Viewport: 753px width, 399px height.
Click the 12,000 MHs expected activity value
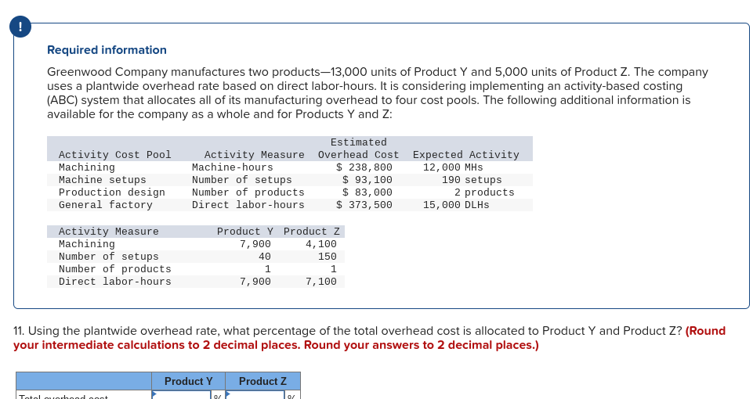[x=453, y=167]
